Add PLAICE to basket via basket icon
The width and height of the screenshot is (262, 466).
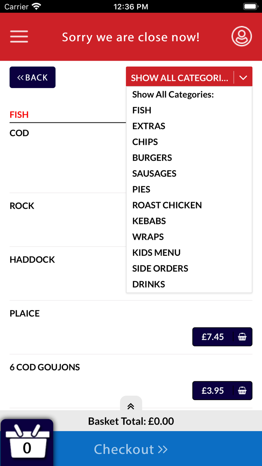tap(243, 336)
